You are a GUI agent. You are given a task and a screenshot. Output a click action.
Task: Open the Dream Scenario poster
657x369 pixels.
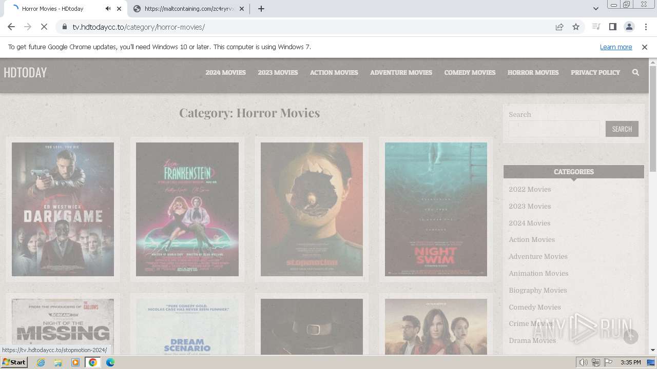point(187,326)
